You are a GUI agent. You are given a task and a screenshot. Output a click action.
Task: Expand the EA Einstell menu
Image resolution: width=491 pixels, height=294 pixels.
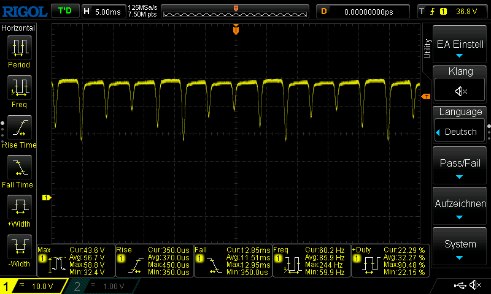coord(460,45)
